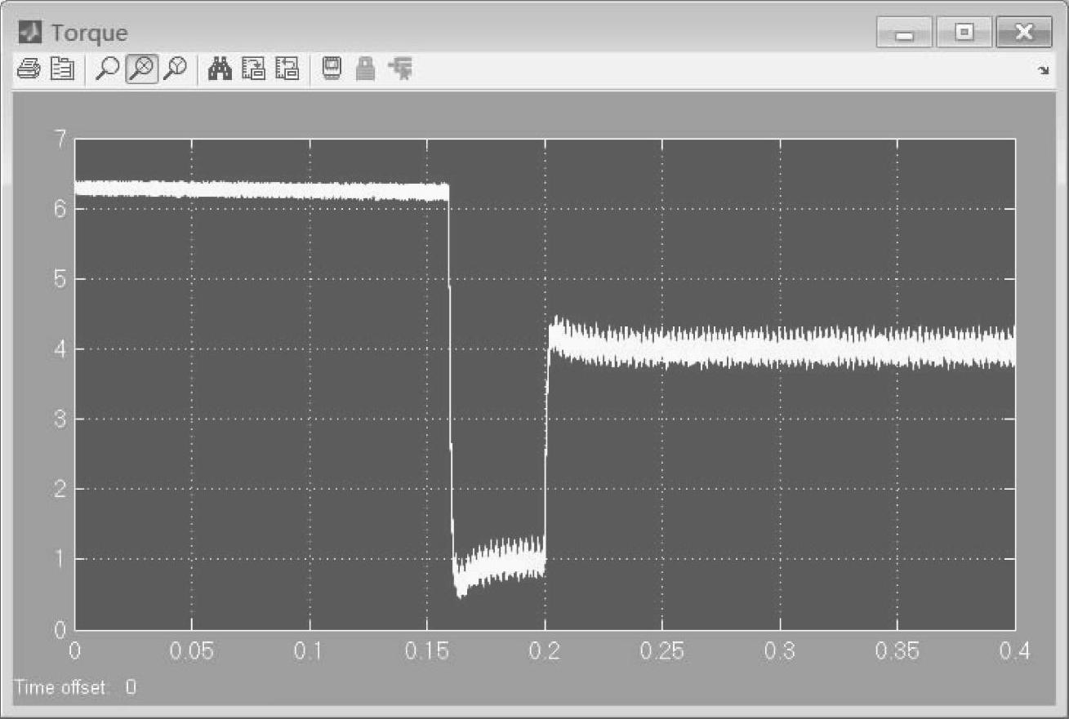Click the Torque window title icon
Screen dimensions: 1069x719
click(30, 33)
